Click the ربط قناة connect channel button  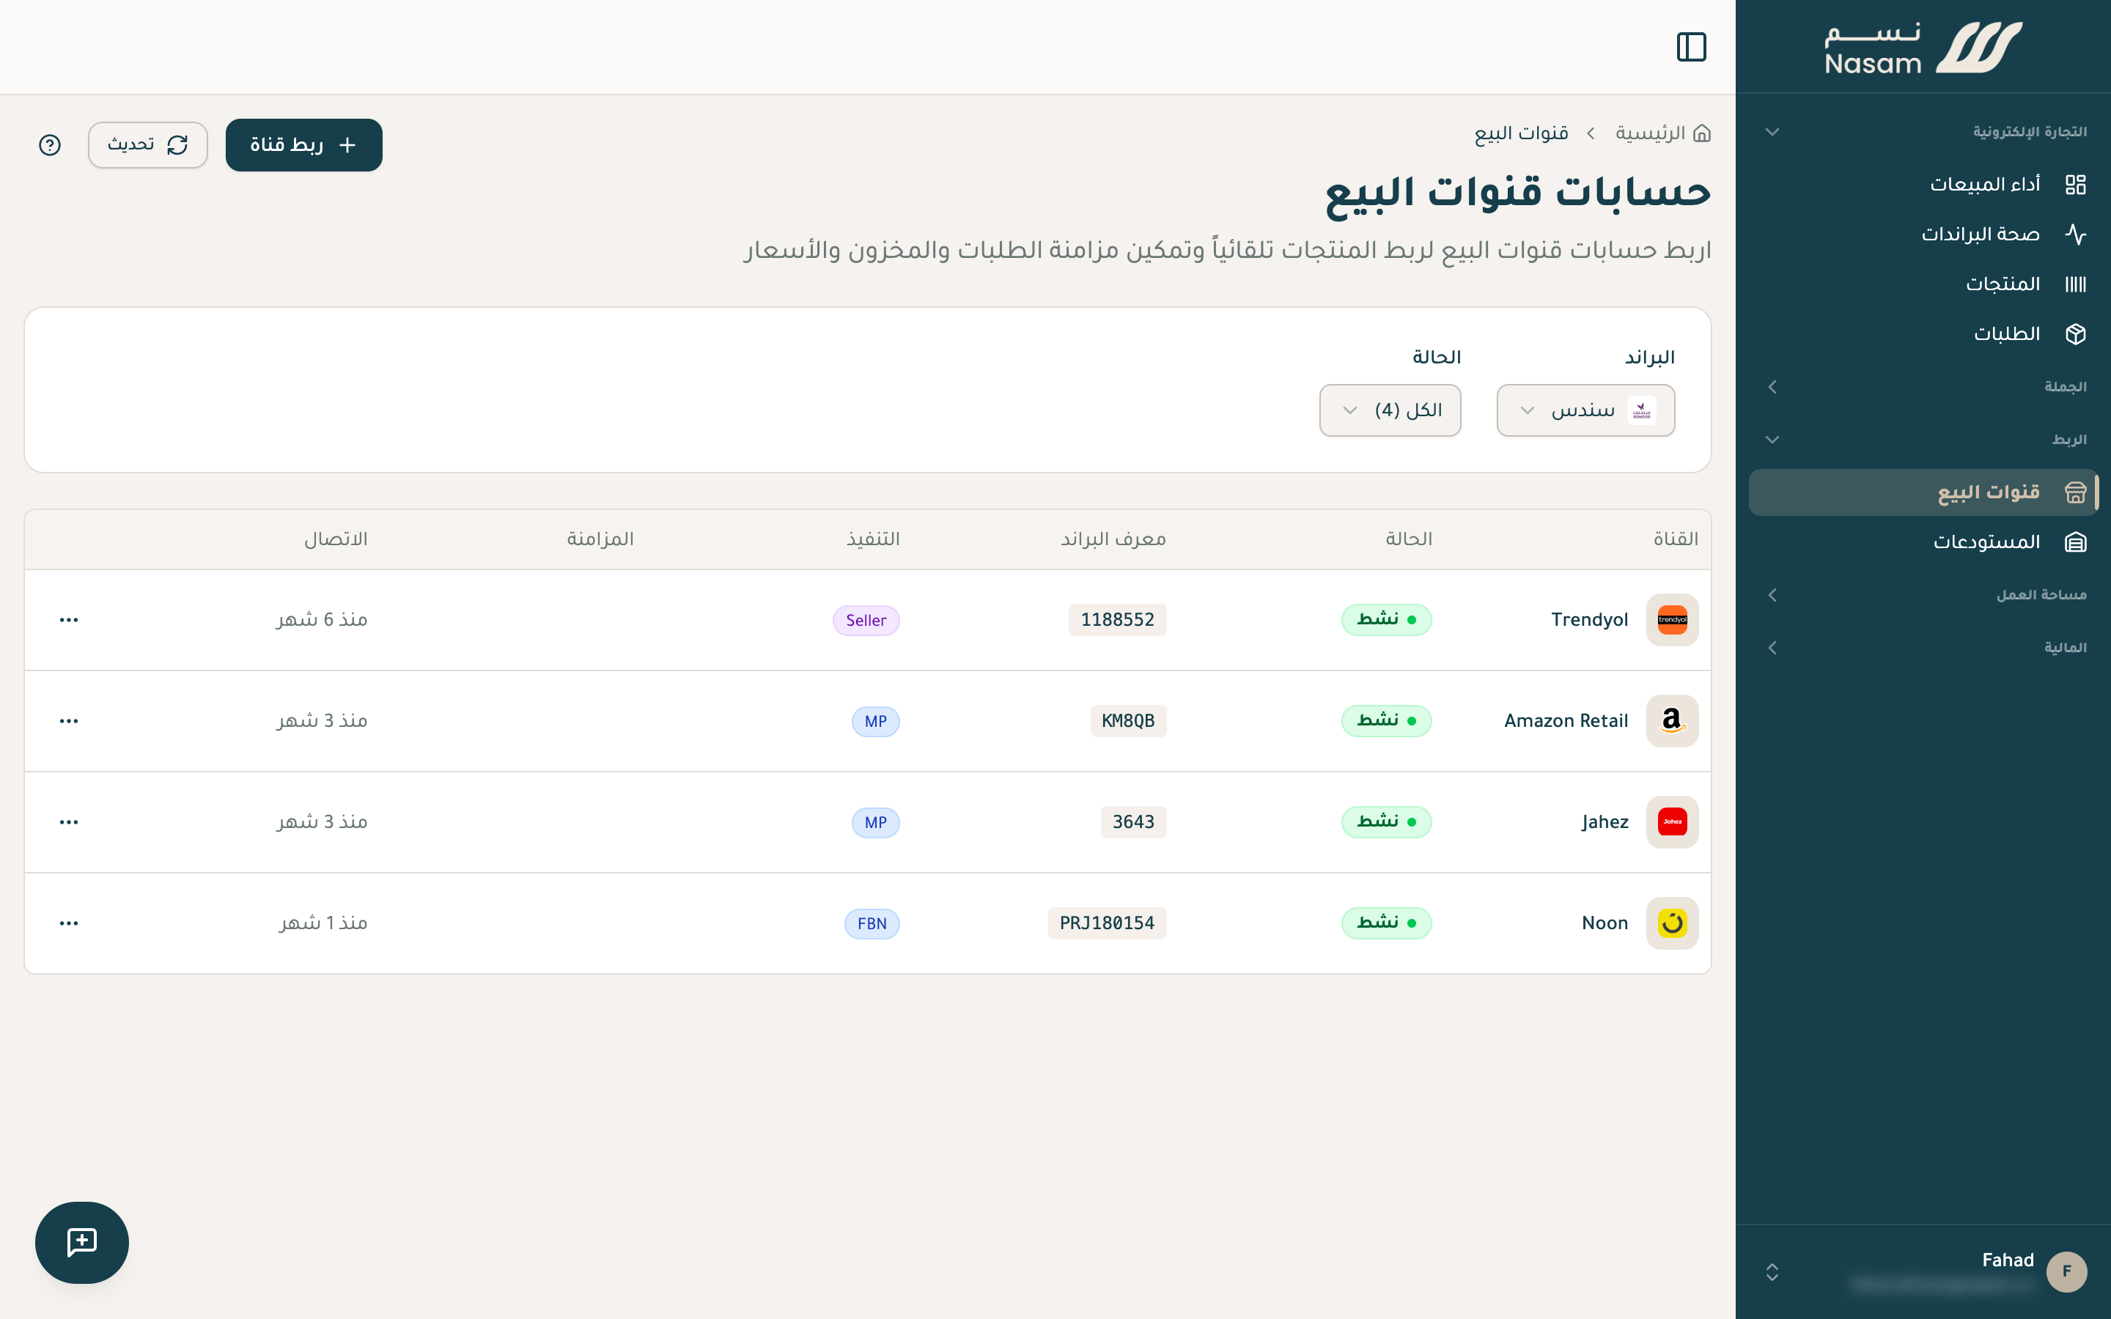pyautogui.click(x=303, y=145)
